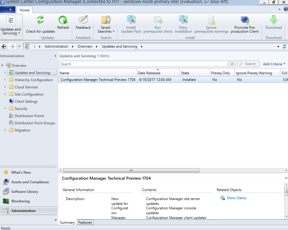
Task: Expand the Security node
Action: point(5,108)
